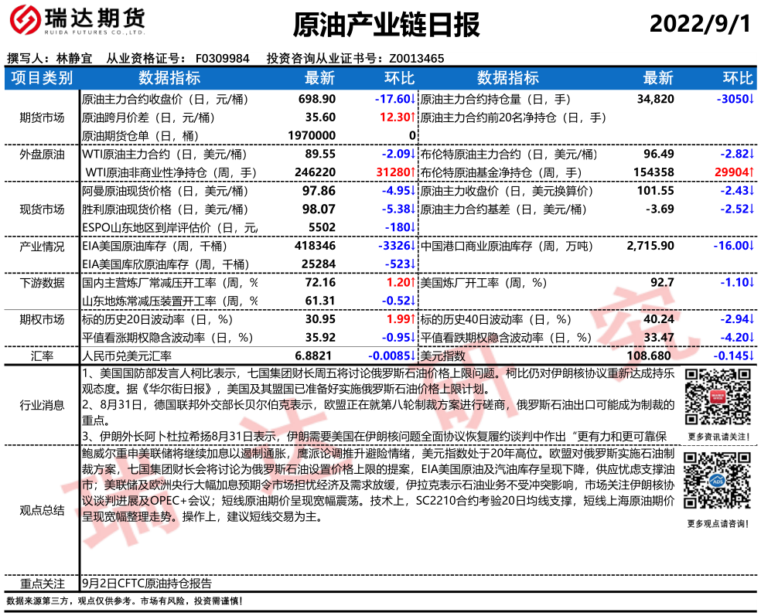Click the blue down arrow beside -3050

point(752,100)
